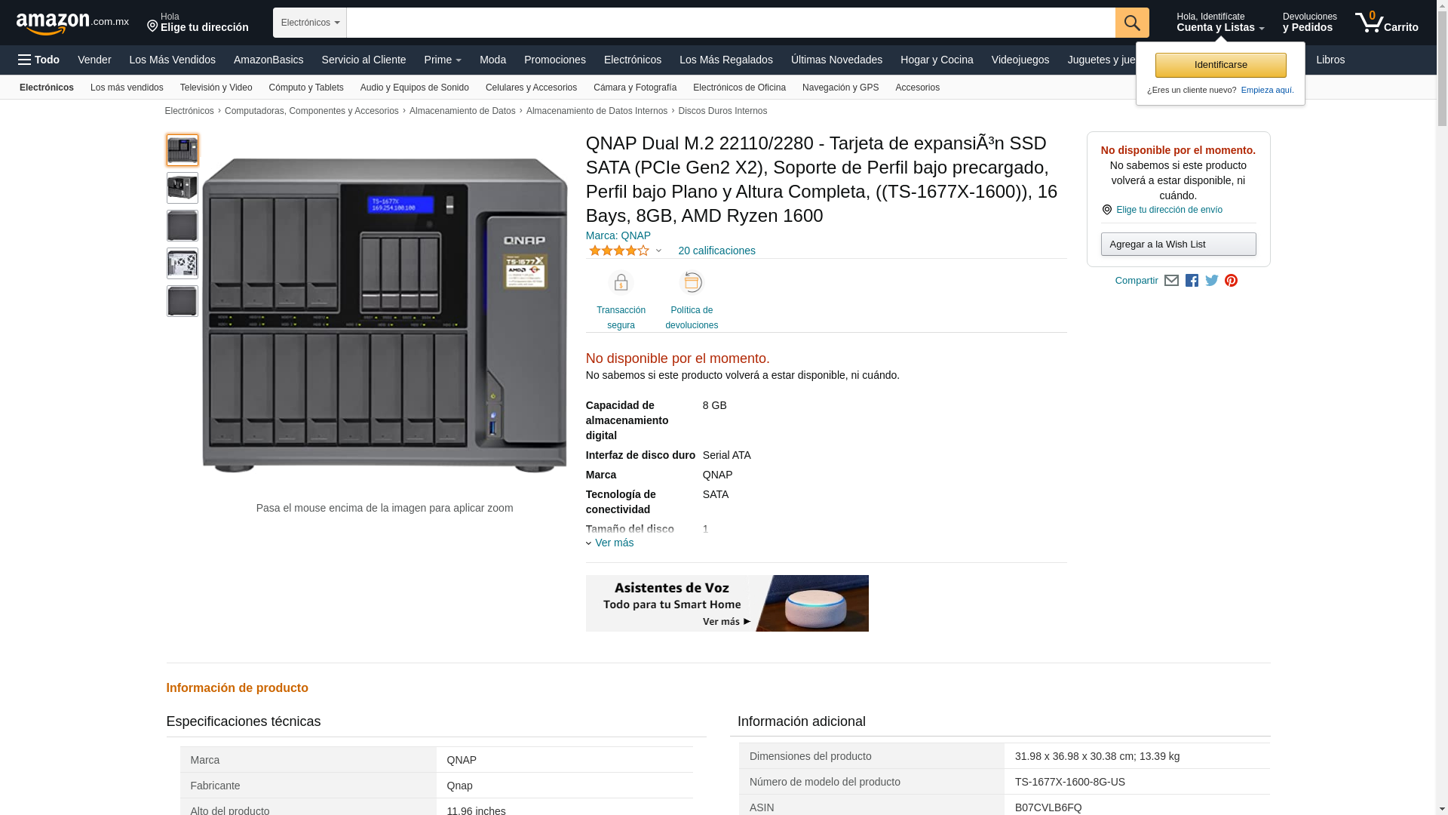1448x815 pixels.
Task: Click the secure transaction lock icon
Action: coord(621,283)
